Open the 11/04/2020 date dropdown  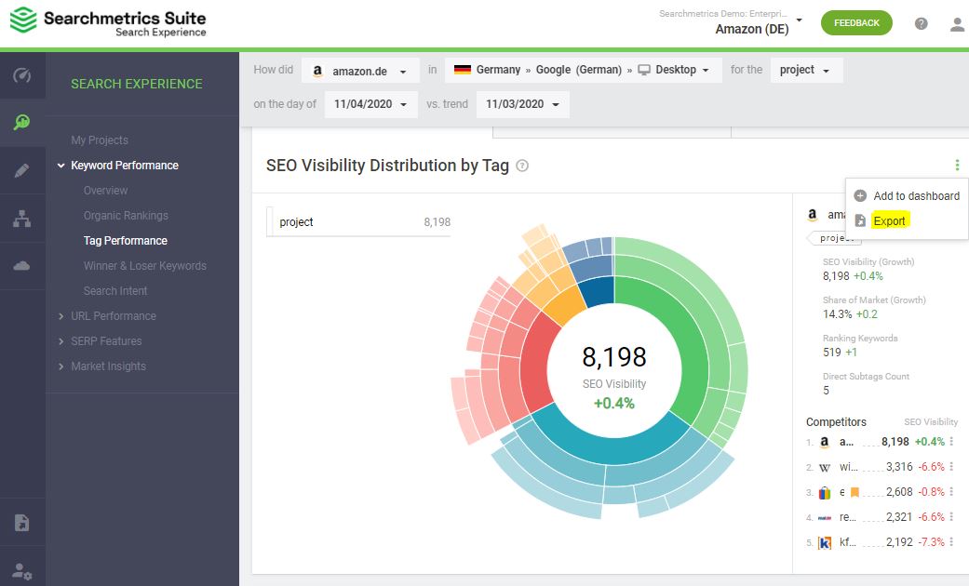point(370,104)
